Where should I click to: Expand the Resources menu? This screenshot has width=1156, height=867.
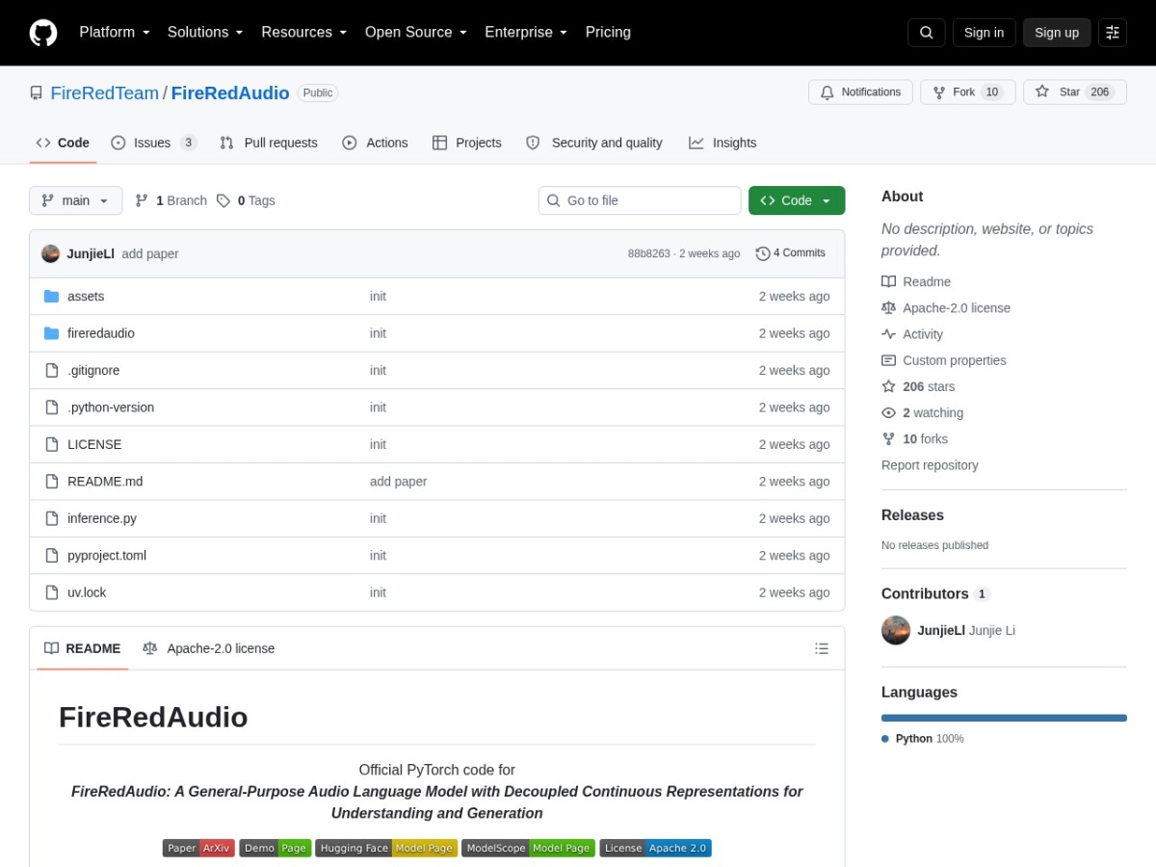(x=303, y=33)
